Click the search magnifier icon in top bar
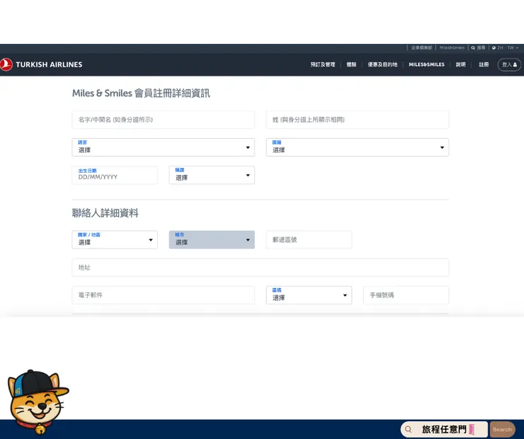Image resolution: width=524 pixels, height=439 pixels. 473,47
